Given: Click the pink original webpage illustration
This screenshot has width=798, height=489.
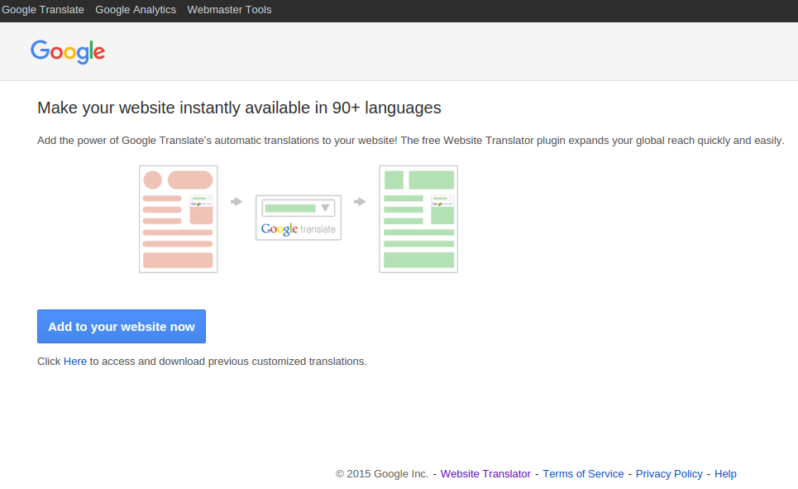Looking at the screenshot, I should coord(178,219).
